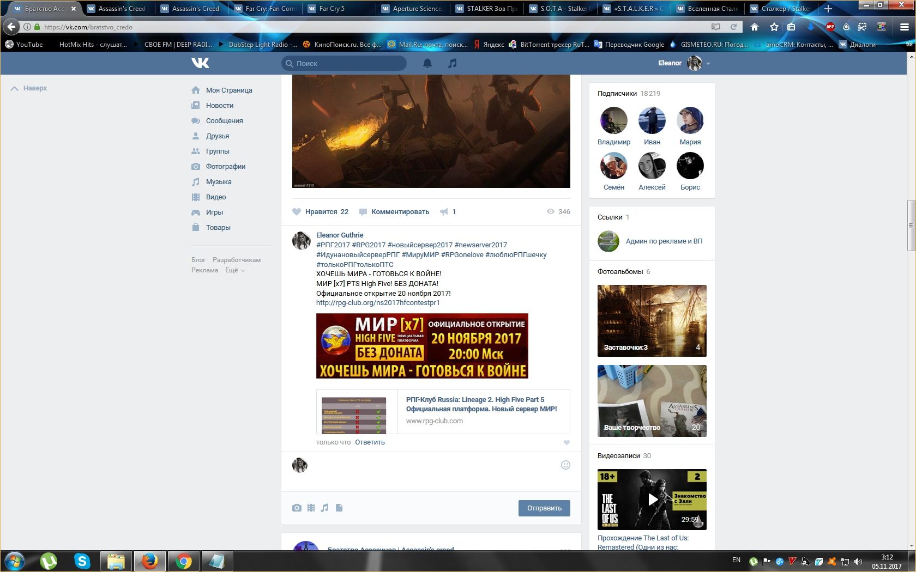Open the notifications bell in VK header

click(x=427, y=63)
